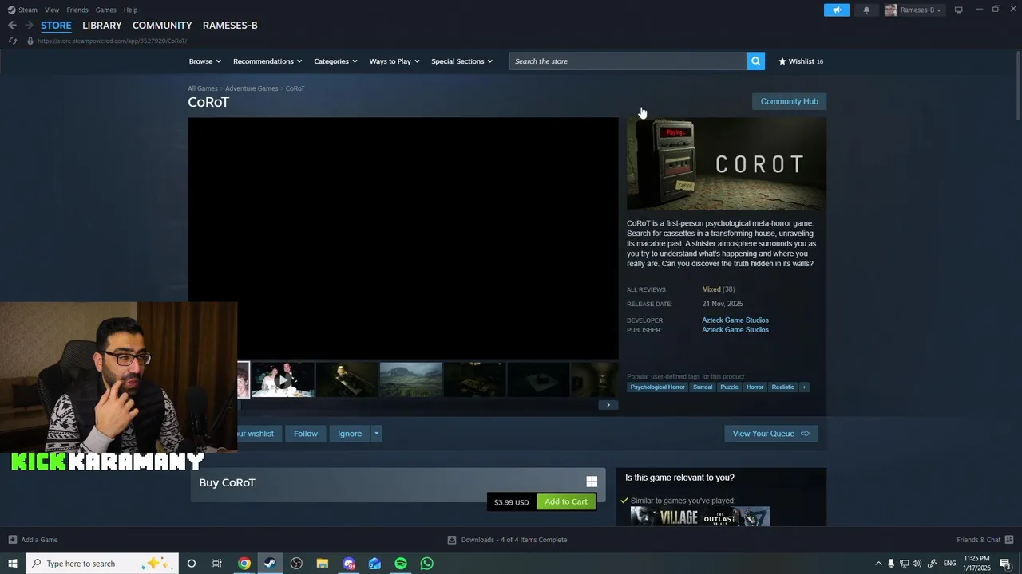The image size is (1022, 574).
Task: Open Cortana circle in taskbar
Action: point(192,564)
